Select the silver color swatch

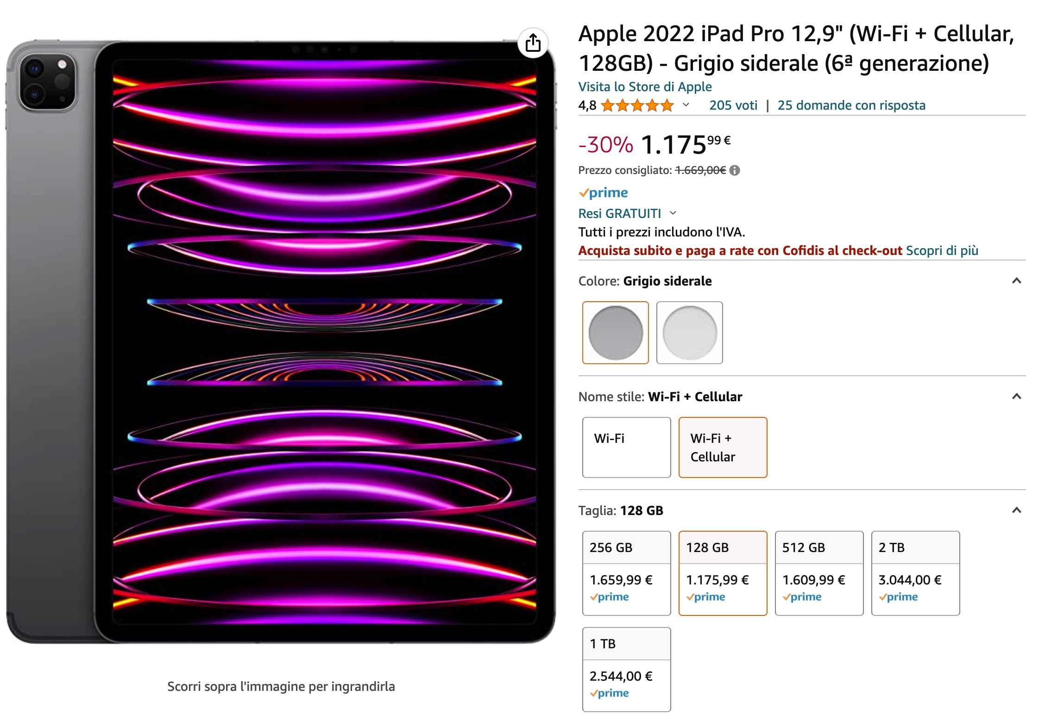(x=689, y=333)
